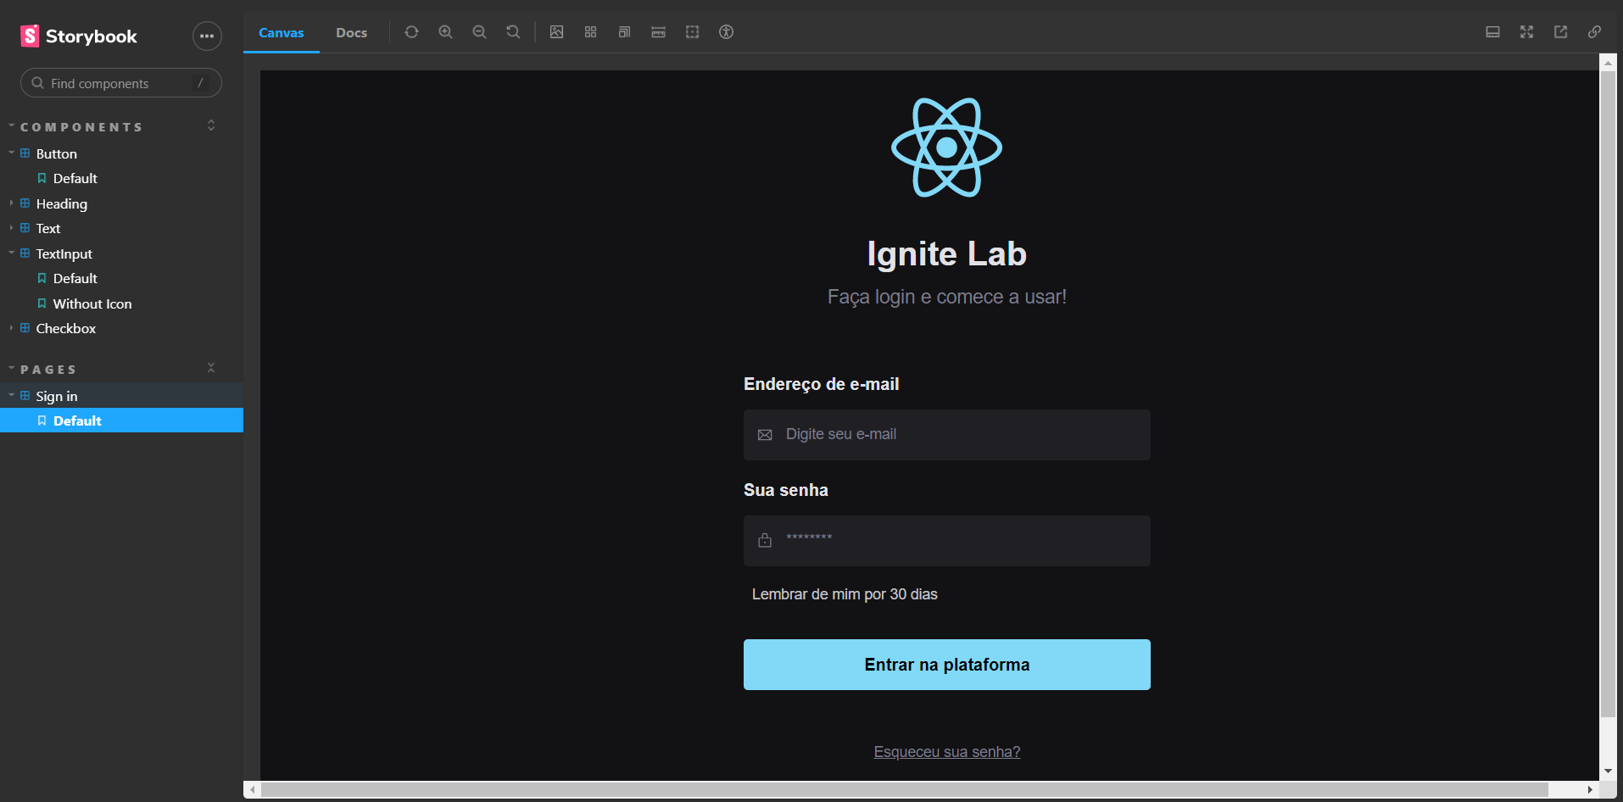Select the Sign in page item

(x=121, y=396)
